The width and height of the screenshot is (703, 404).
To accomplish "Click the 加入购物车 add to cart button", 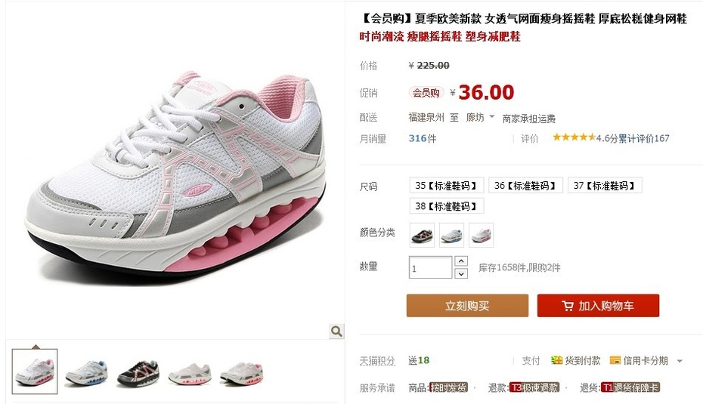I will coord(598,306).
